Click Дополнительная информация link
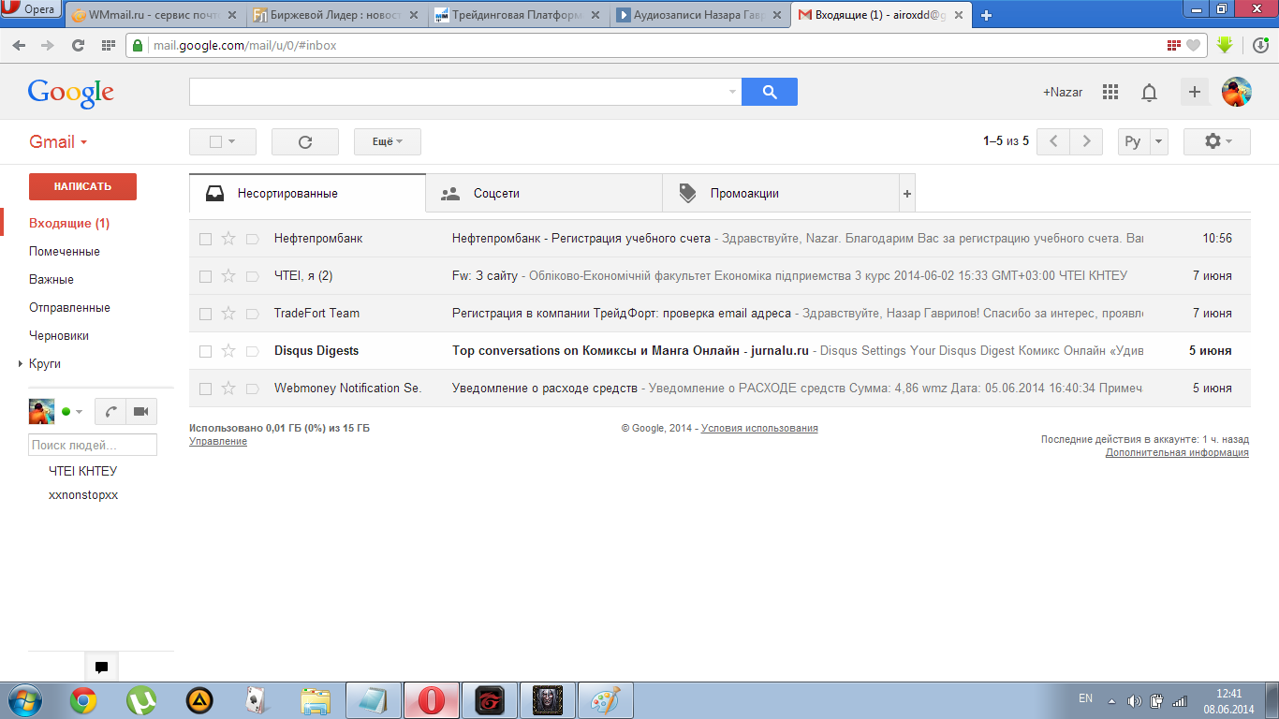1279x719 pixels. (1177, 452)
